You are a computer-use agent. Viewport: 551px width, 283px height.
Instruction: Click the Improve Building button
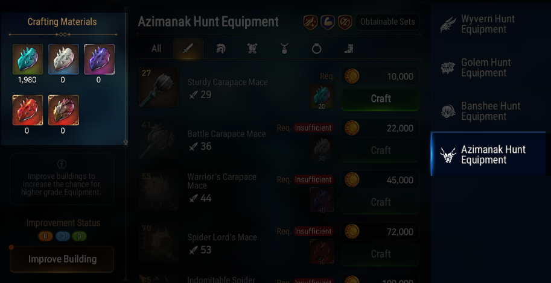click(62, 259)
